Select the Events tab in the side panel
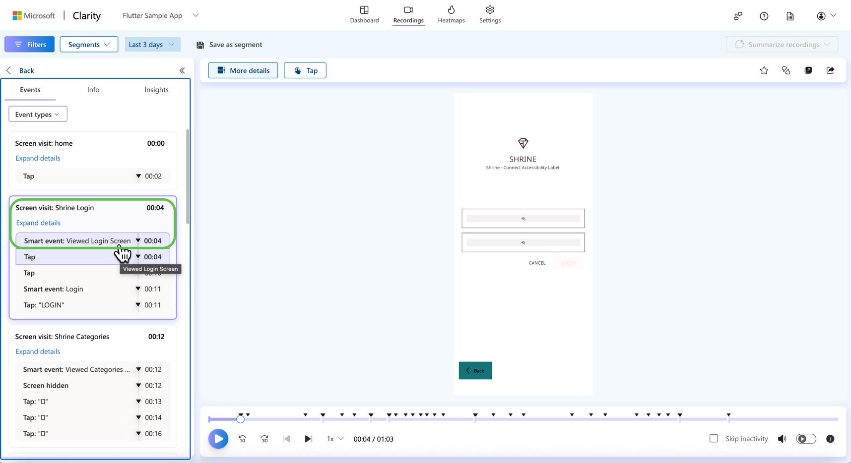The image size is (851, 463). [x=30, y=90]
